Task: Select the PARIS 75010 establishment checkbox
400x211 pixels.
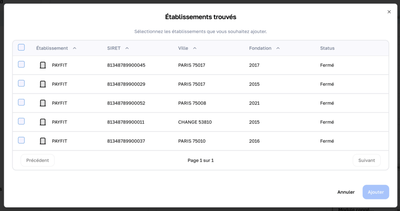Action: [x=21, y=140]
